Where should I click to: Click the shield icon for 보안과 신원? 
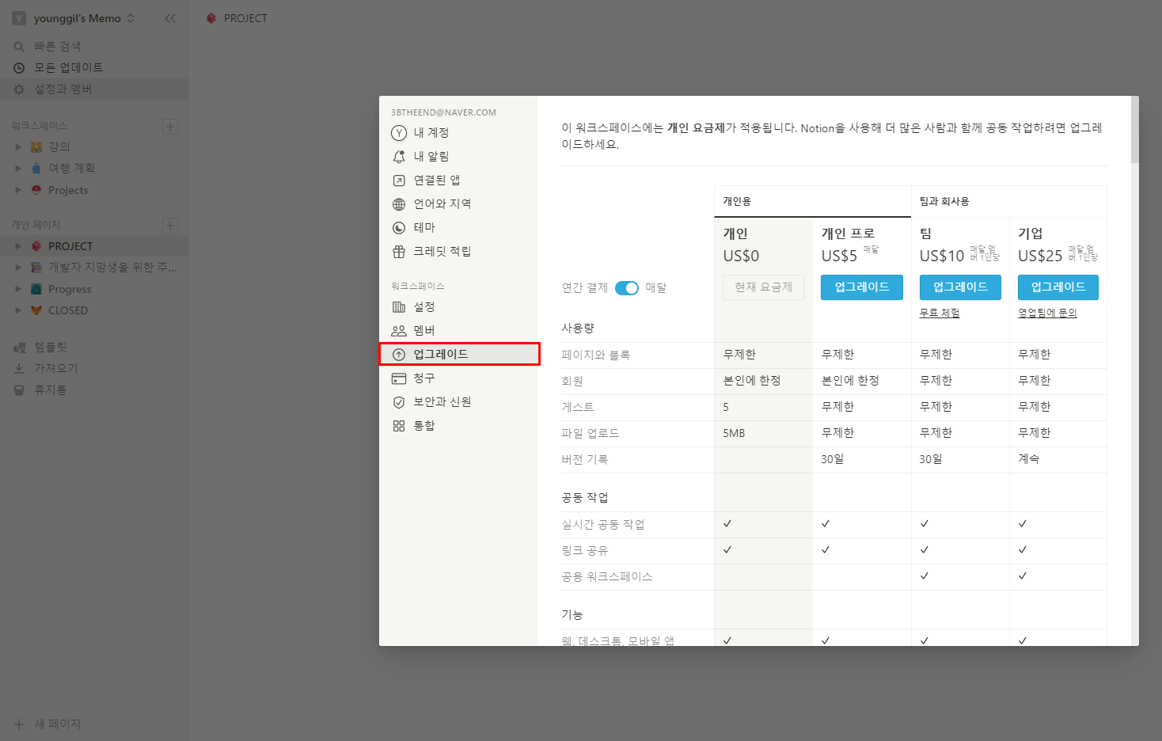[x=399, y=402]
